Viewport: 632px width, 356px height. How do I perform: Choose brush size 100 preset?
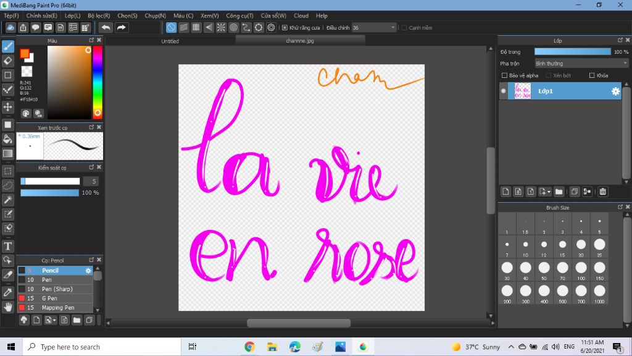pos(581,271)
